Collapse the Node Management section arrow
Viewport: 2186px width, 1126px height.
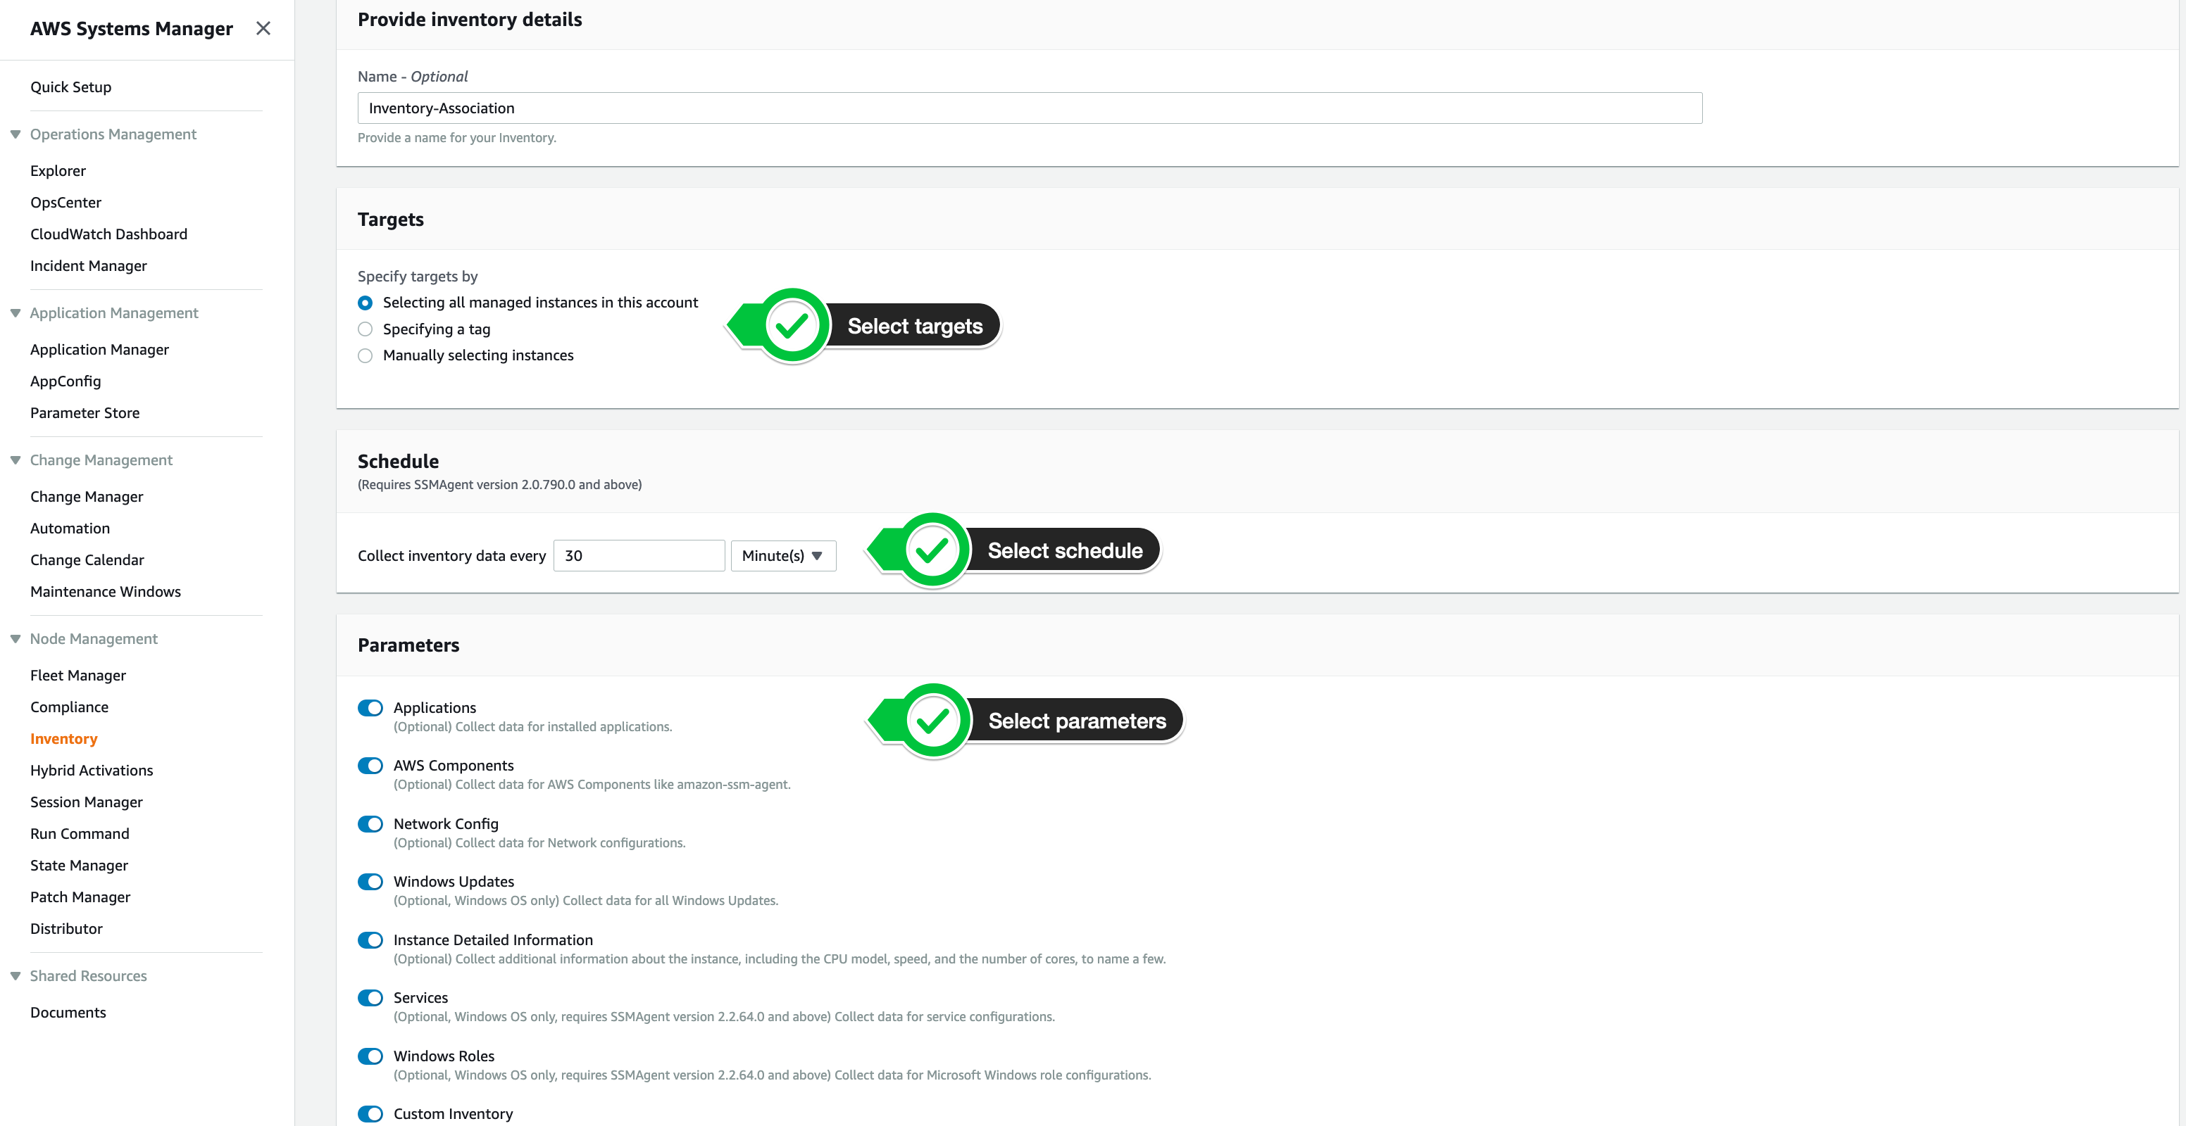pyautogui.click(x=15, y=638)
